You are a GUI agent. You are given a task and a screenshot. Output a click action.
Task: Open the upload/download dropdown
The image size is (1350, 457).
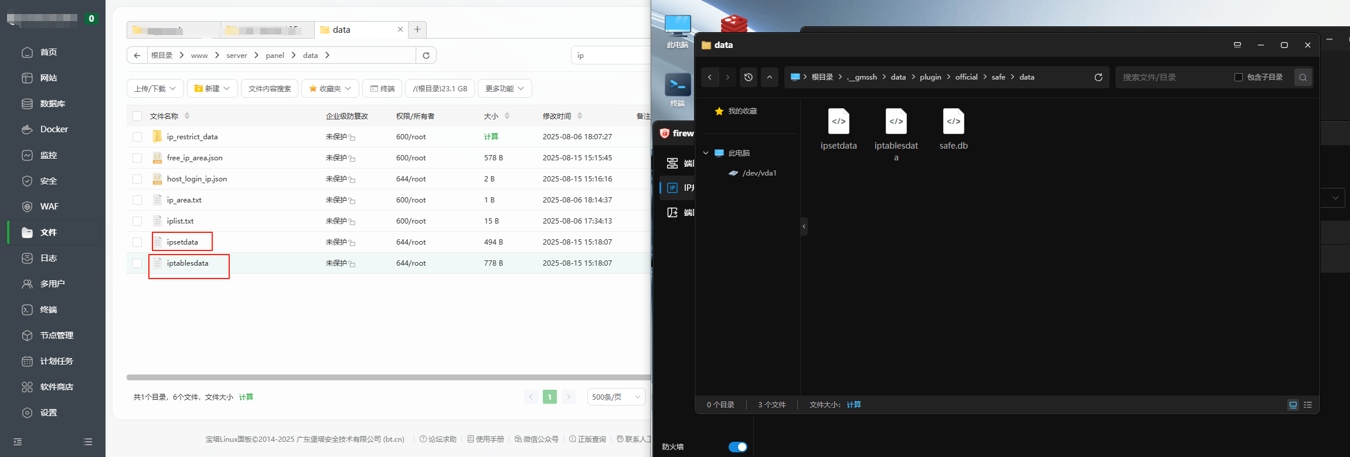coord(155,89)
